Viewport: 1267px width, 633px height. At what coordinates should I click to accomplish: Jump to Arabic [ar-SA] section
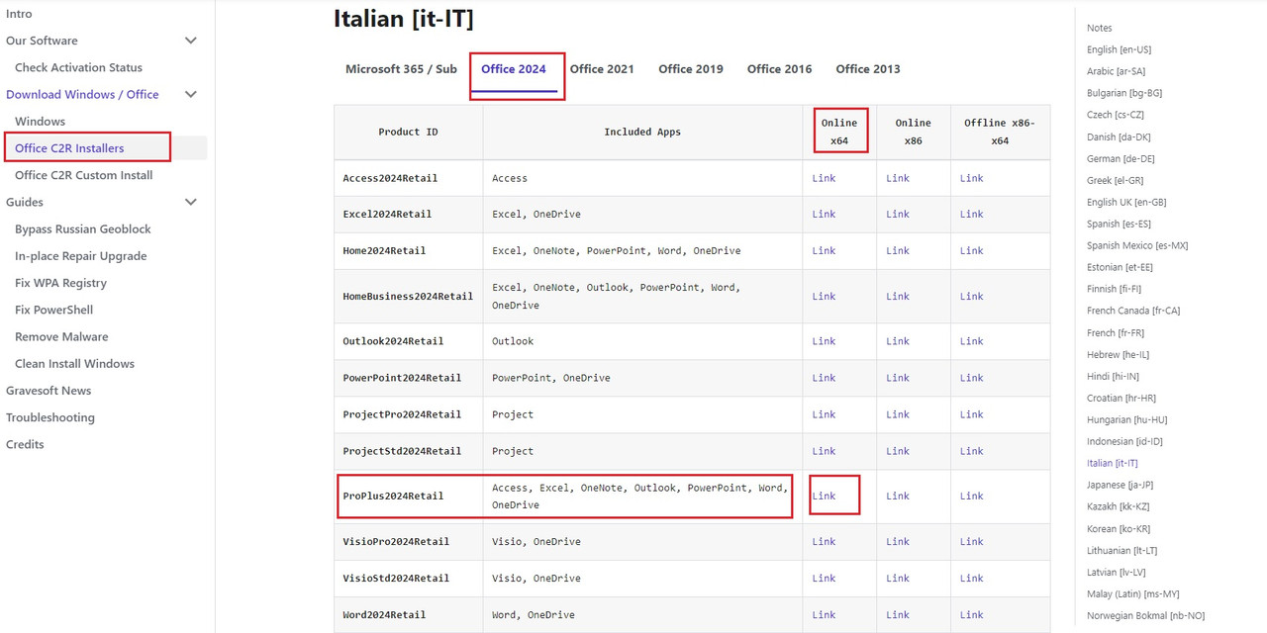click(1116, 71)
